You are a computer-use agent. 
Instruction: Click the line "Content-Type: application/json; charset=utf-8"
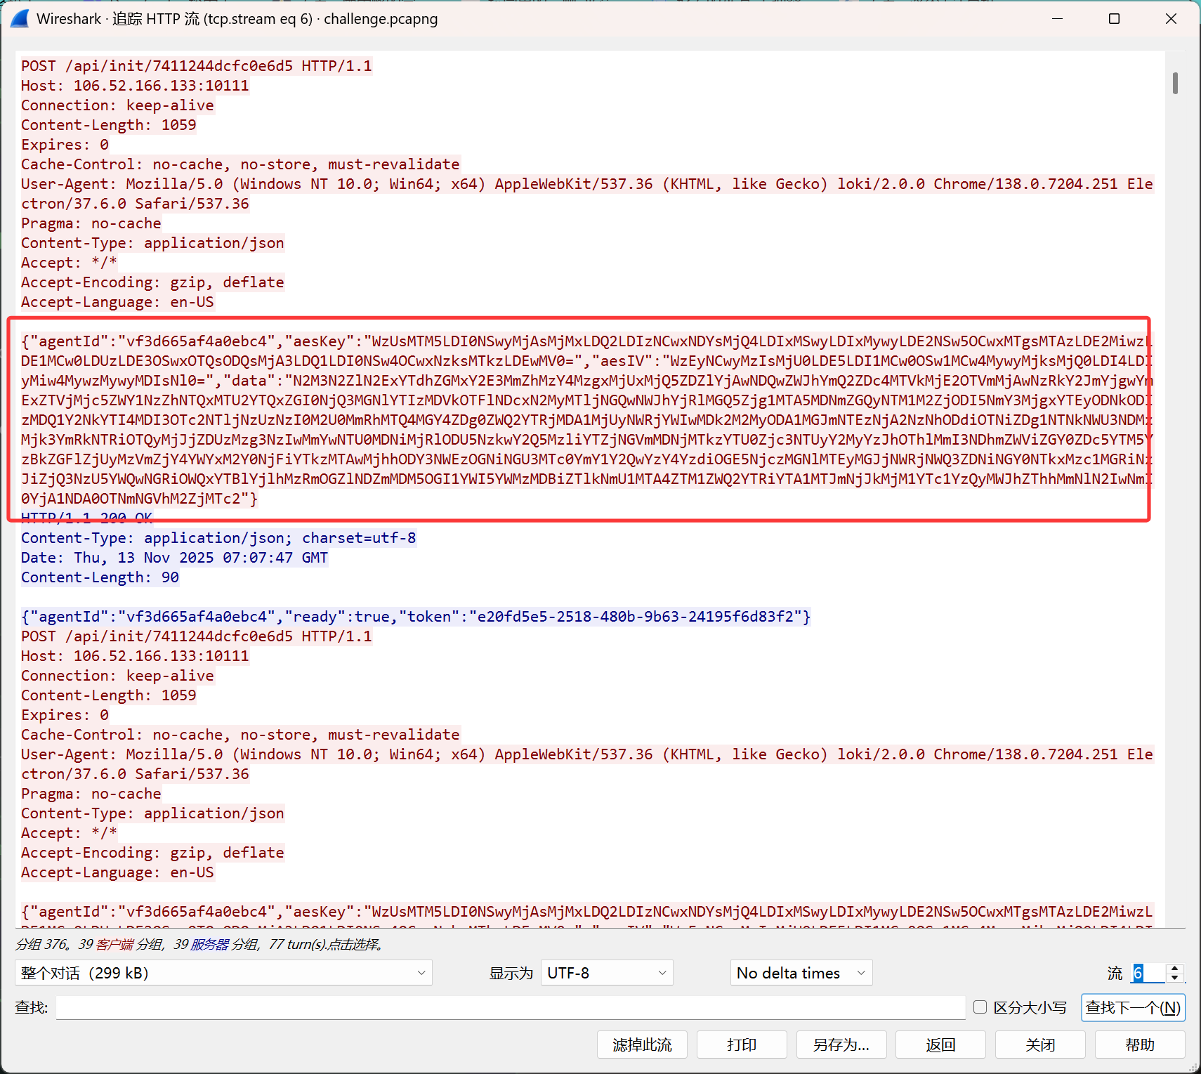coord(218,538)
